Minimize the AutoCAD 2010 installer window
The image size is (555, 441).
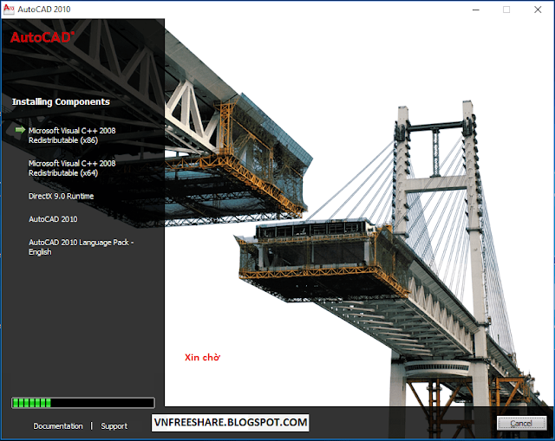pyautogui.click(x=476, y=10)
